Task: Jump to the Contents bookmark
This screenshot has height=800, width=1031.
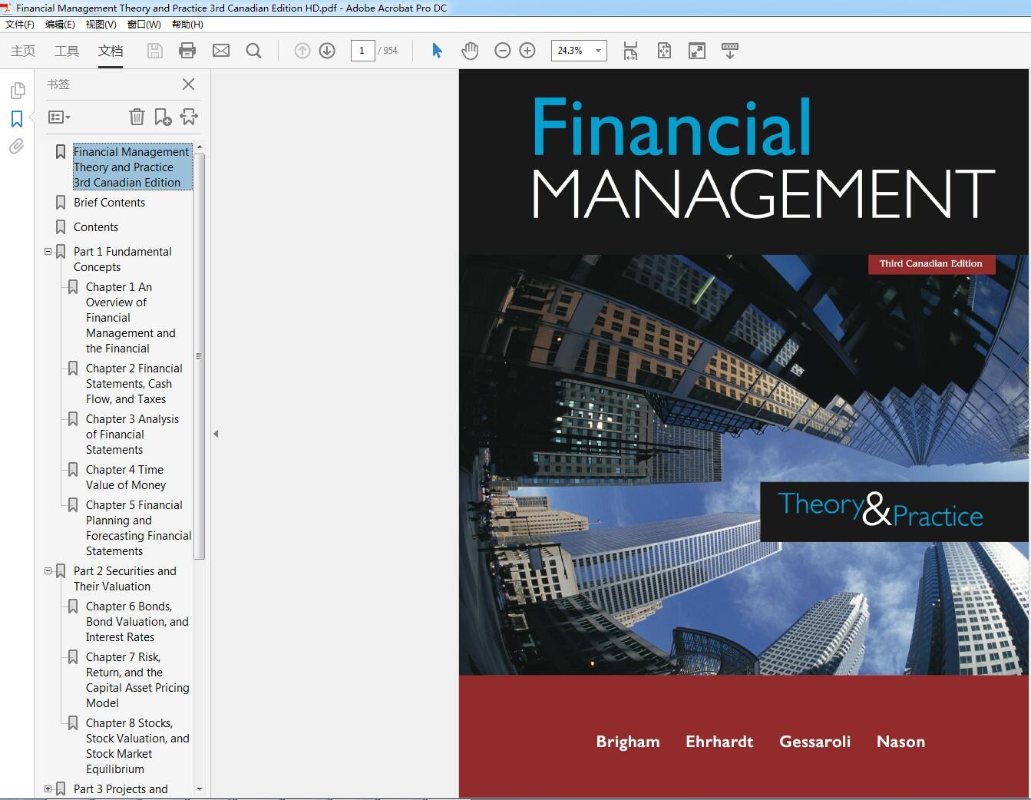Action: [x=96, y=227]
